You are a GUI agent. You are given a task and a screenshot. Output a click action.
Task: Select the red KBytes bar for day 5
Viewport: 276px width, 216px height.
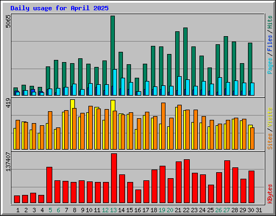(x=49, y=185)
